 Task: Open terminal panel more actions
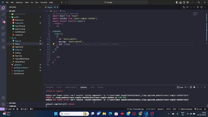coord(198,87)
